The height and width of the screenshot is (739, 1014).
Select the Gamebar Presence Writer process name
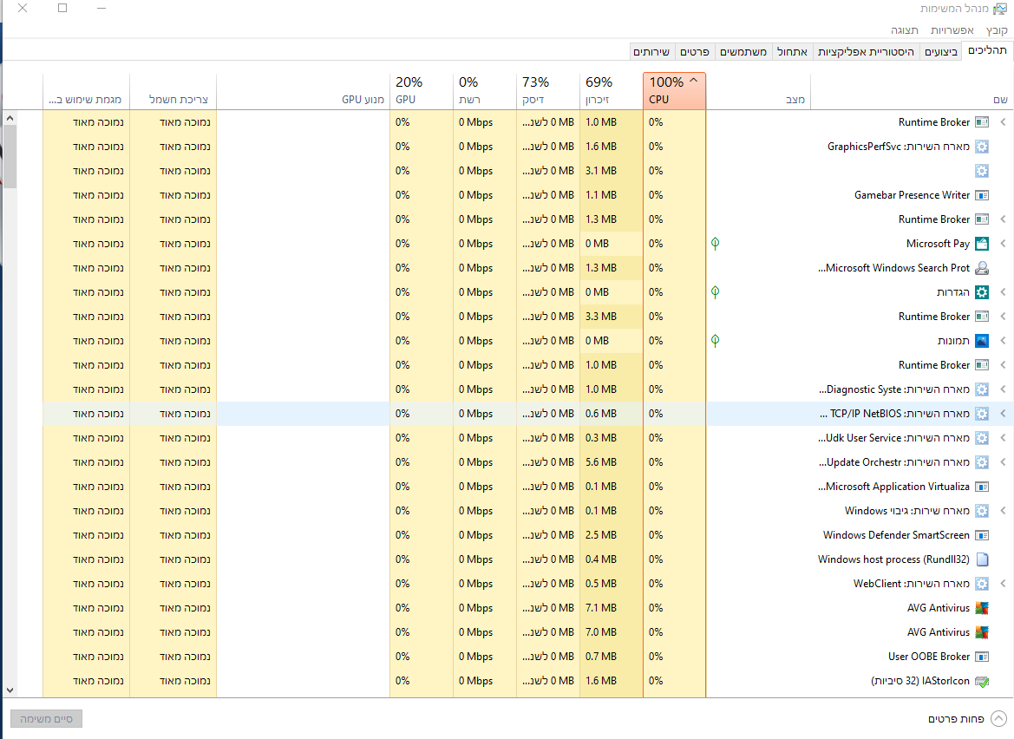click(912, 195)
